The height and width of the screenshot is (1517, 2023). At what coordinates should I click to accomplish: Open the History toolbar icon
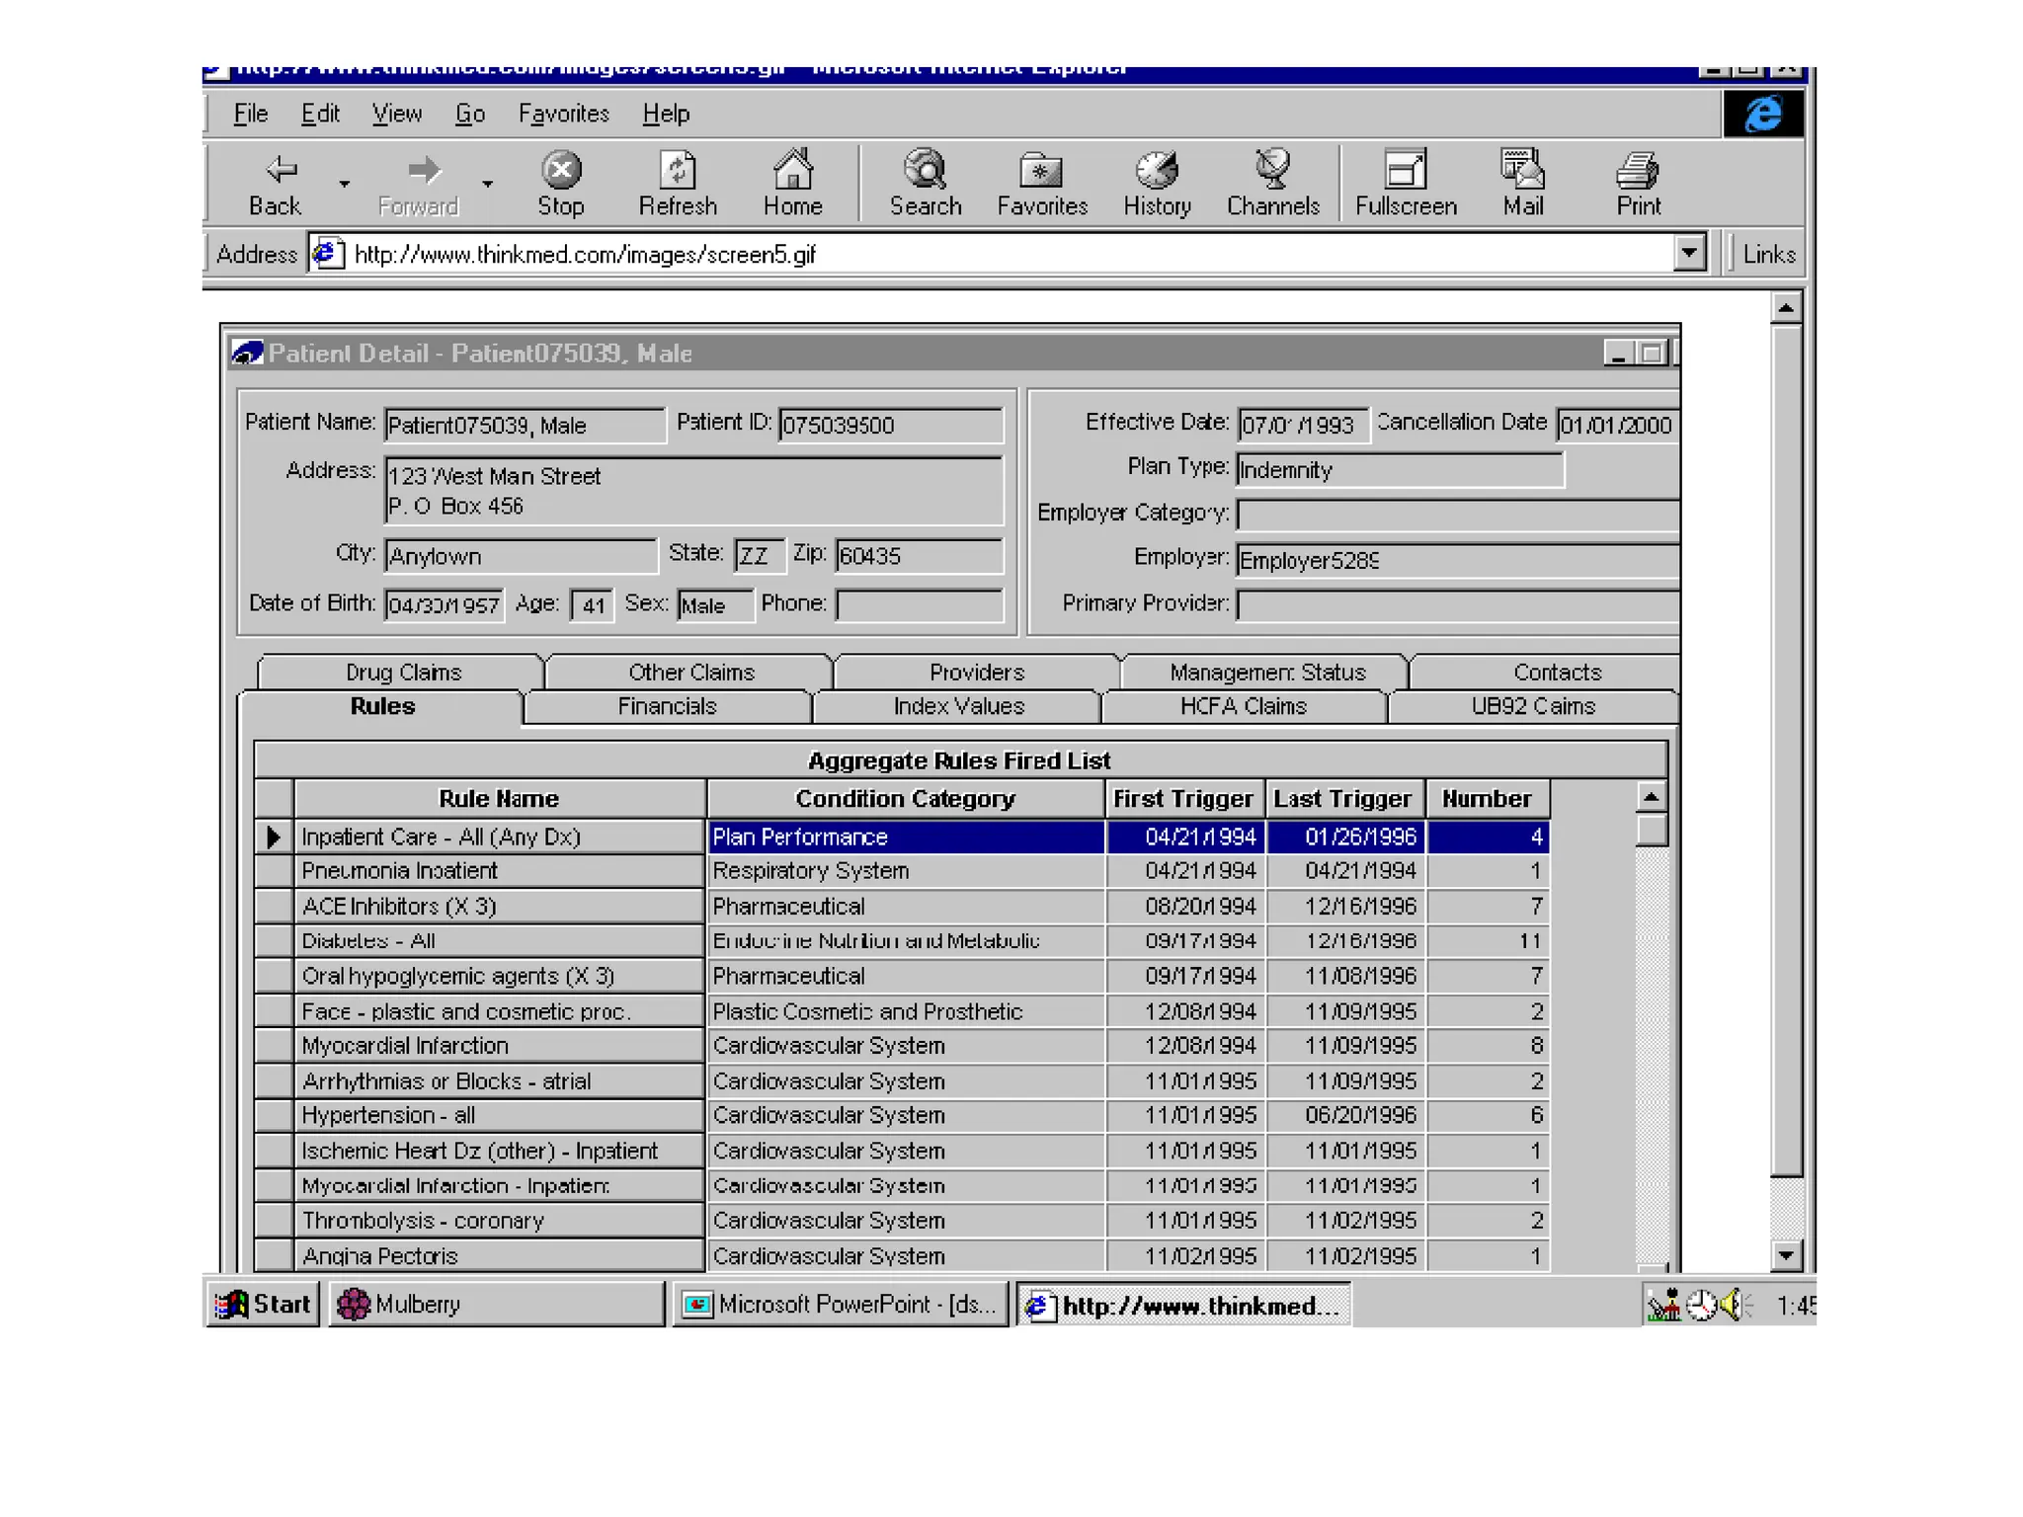(1156, 171)
